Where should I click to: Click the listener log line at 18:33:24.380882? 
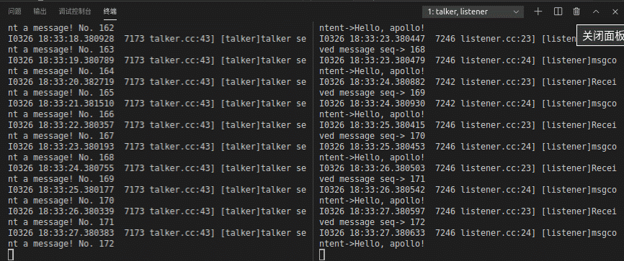pyautogui.click(x=468, y=82)
